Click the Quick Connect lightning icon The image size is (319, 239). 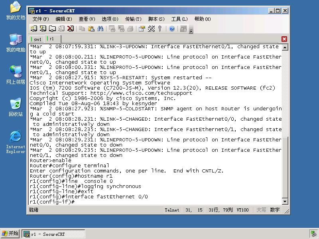tap(43, 29)
